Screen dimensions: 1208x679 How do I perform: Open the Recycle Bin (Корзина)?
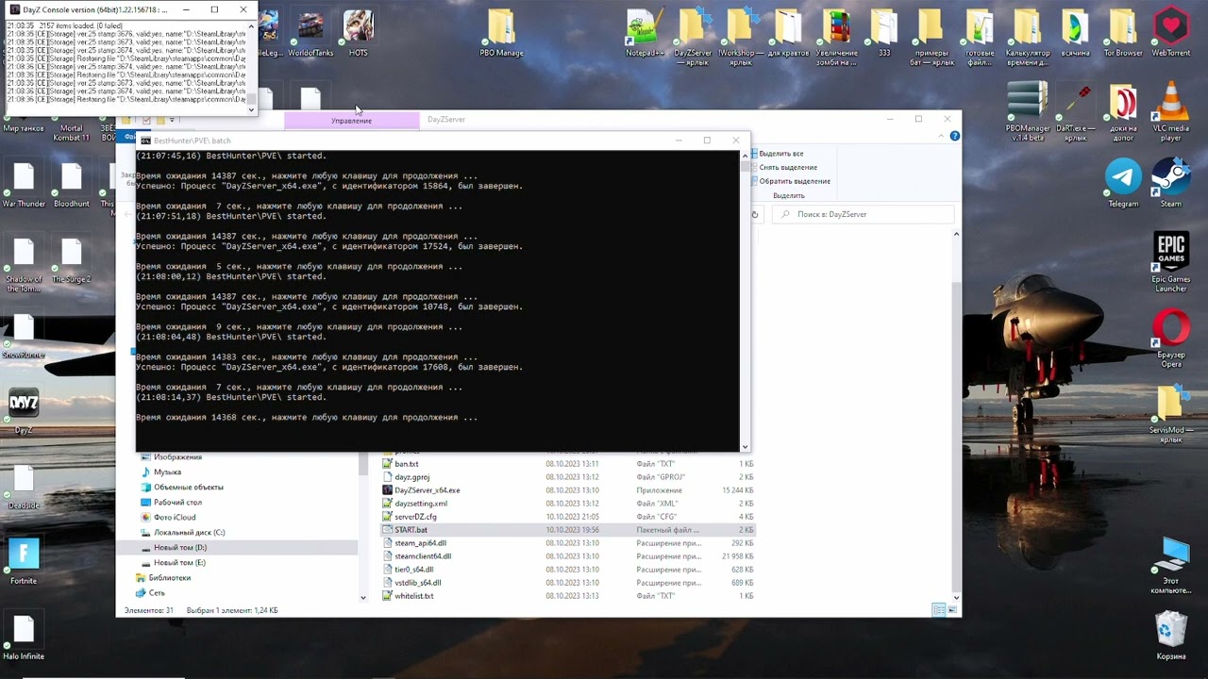coord(1171,636)
